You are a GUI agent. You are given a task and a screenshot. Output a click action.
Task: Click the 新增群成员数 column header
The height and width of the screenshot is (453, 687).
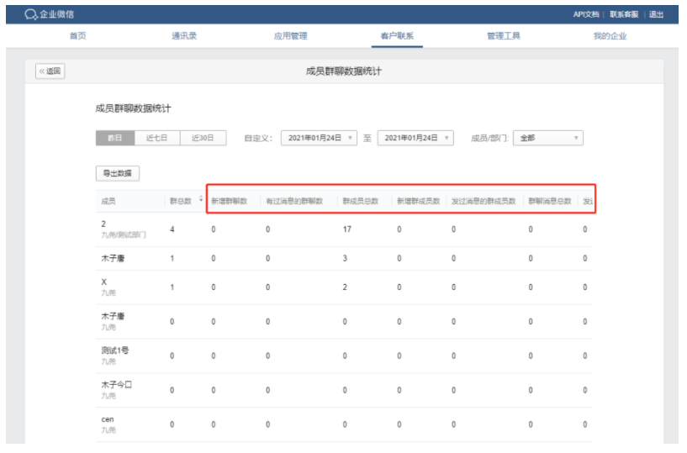coord(418,201)
